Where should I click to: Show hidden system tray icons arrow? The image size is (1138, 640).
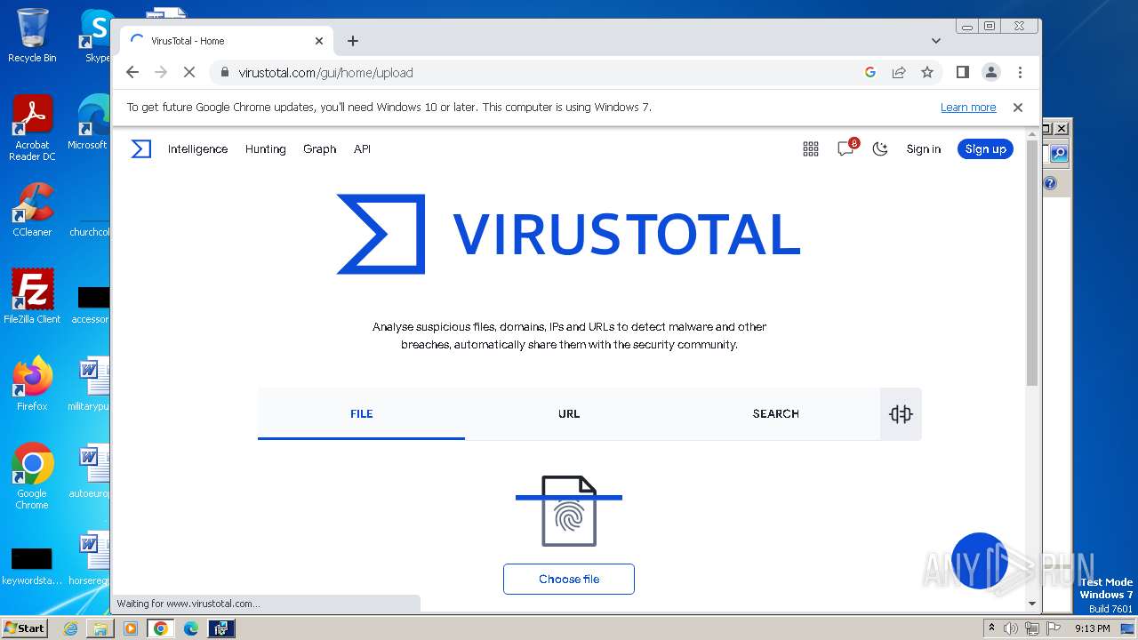tap(991, 628)
